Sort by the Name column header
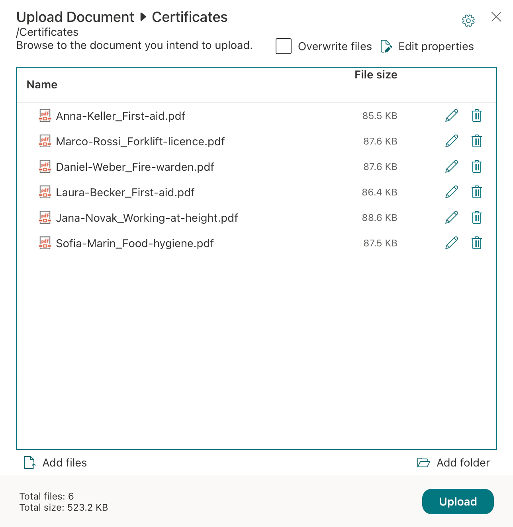 click(x=42, y=85)
